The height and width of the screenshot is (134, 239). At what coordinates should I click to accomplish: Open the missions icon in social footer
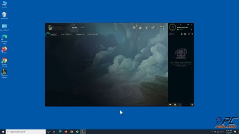(x=175, y=105)
